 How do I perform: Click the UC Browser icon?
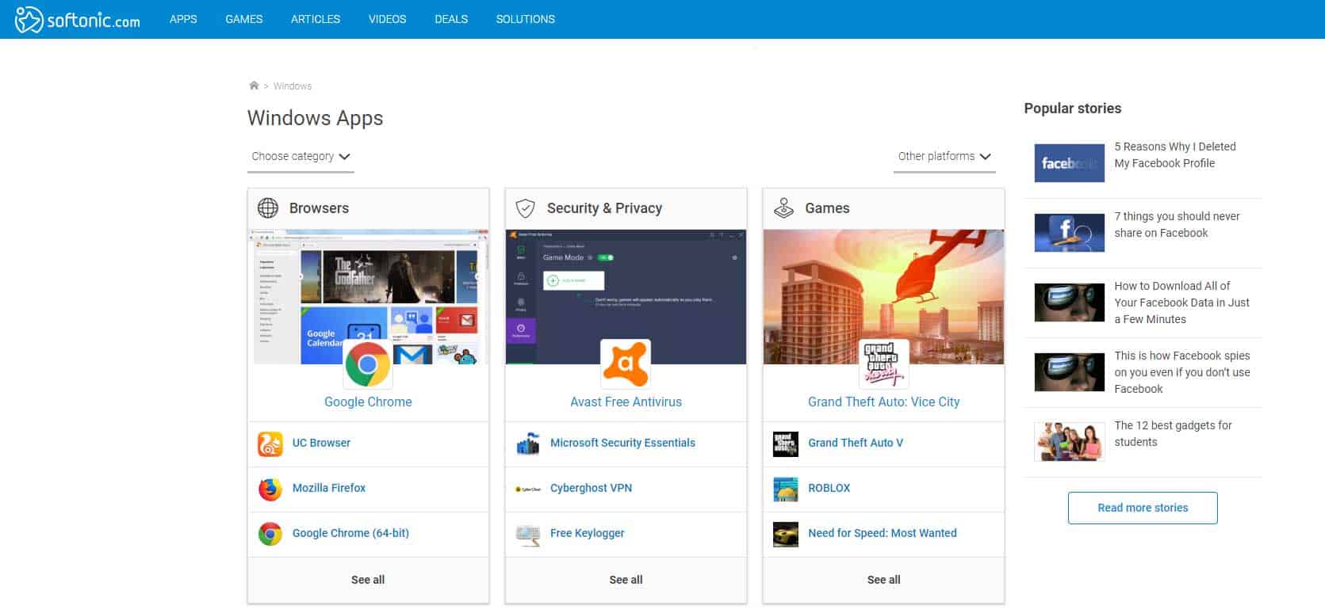tap(270, 444)
